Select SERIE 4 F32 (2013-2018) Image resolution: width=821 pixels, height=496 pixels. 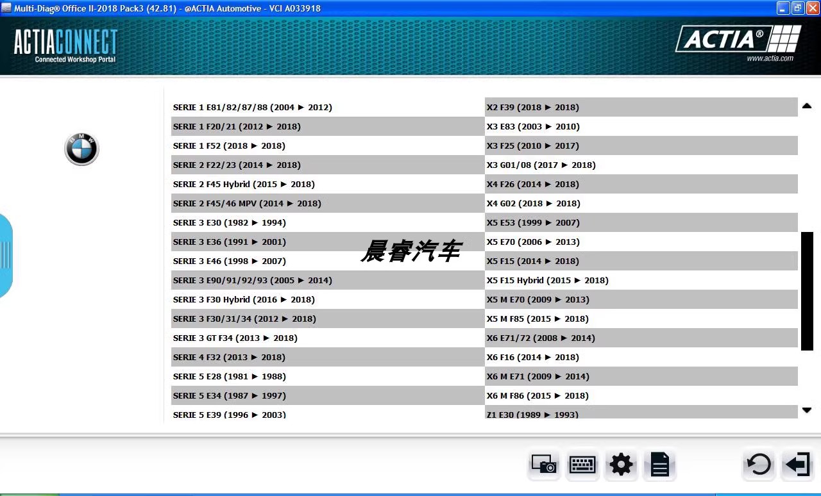coord(328,357)
